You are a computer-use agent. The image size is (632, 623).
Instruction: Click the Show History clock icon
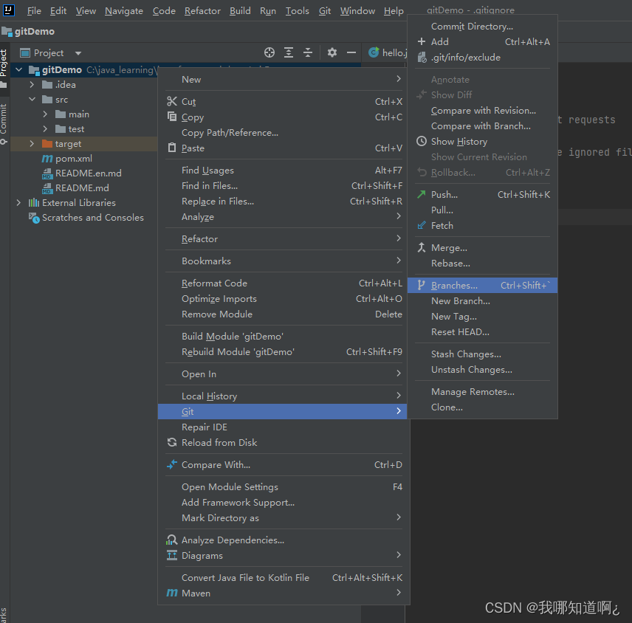(x=421, y=141)
